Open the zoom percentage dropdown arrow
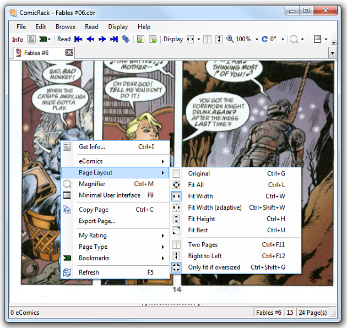Screen dimensions: 347x328 coord(257,40)
